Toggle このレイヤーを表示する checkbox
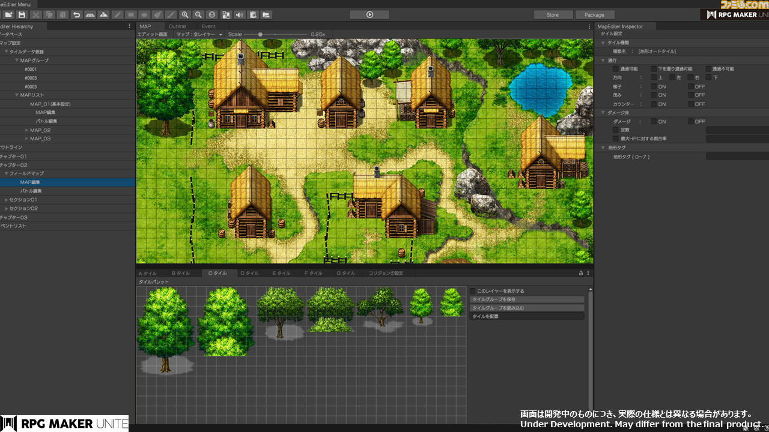This screenshot has height=432, width=769. pyautogui.click(x=473, y=291)
